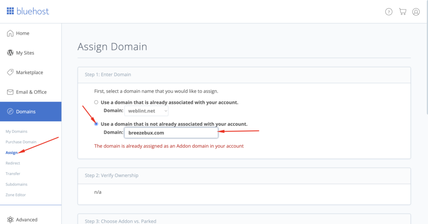Open Email & Office in the sidebar

(x=31, y=92)
